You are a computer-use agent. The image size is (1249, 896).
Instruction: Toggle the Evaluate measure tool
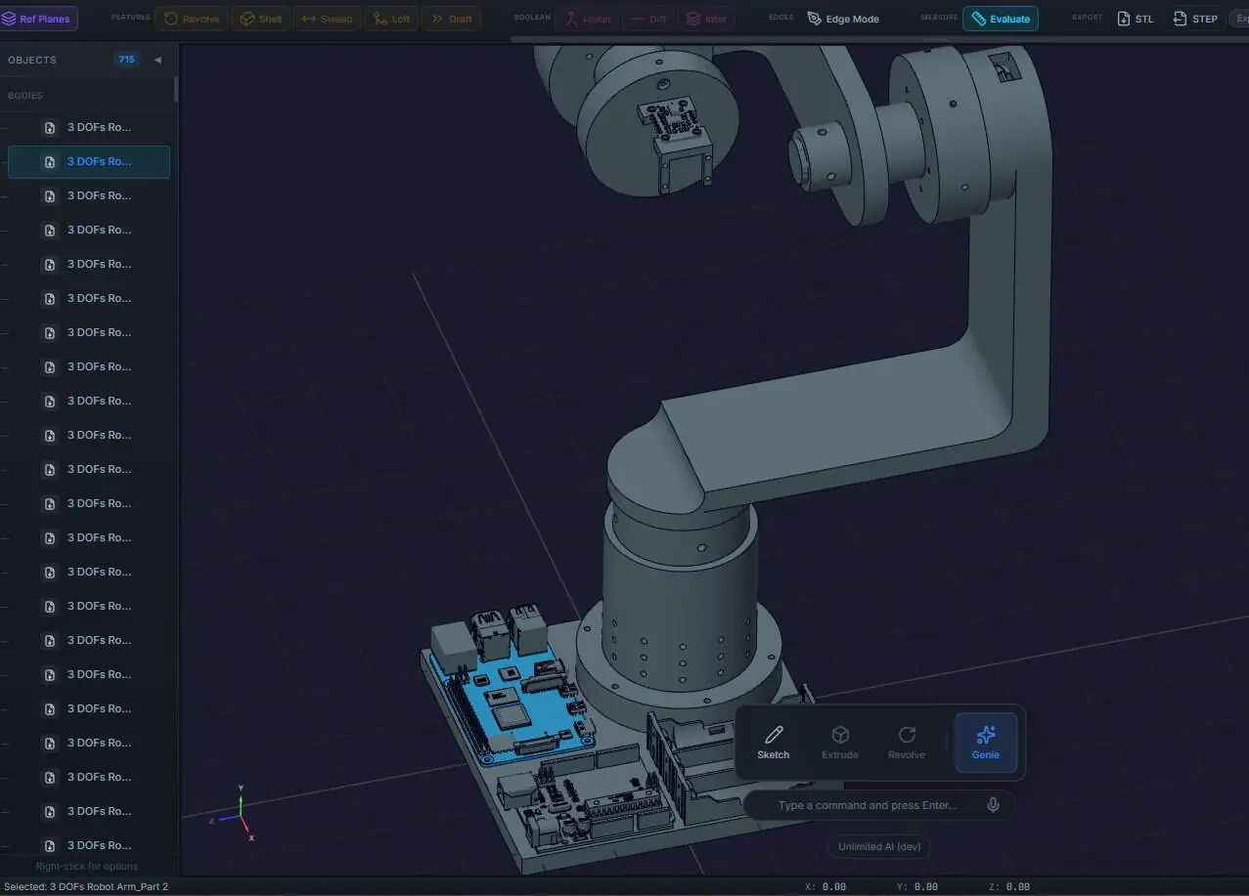1001,19
